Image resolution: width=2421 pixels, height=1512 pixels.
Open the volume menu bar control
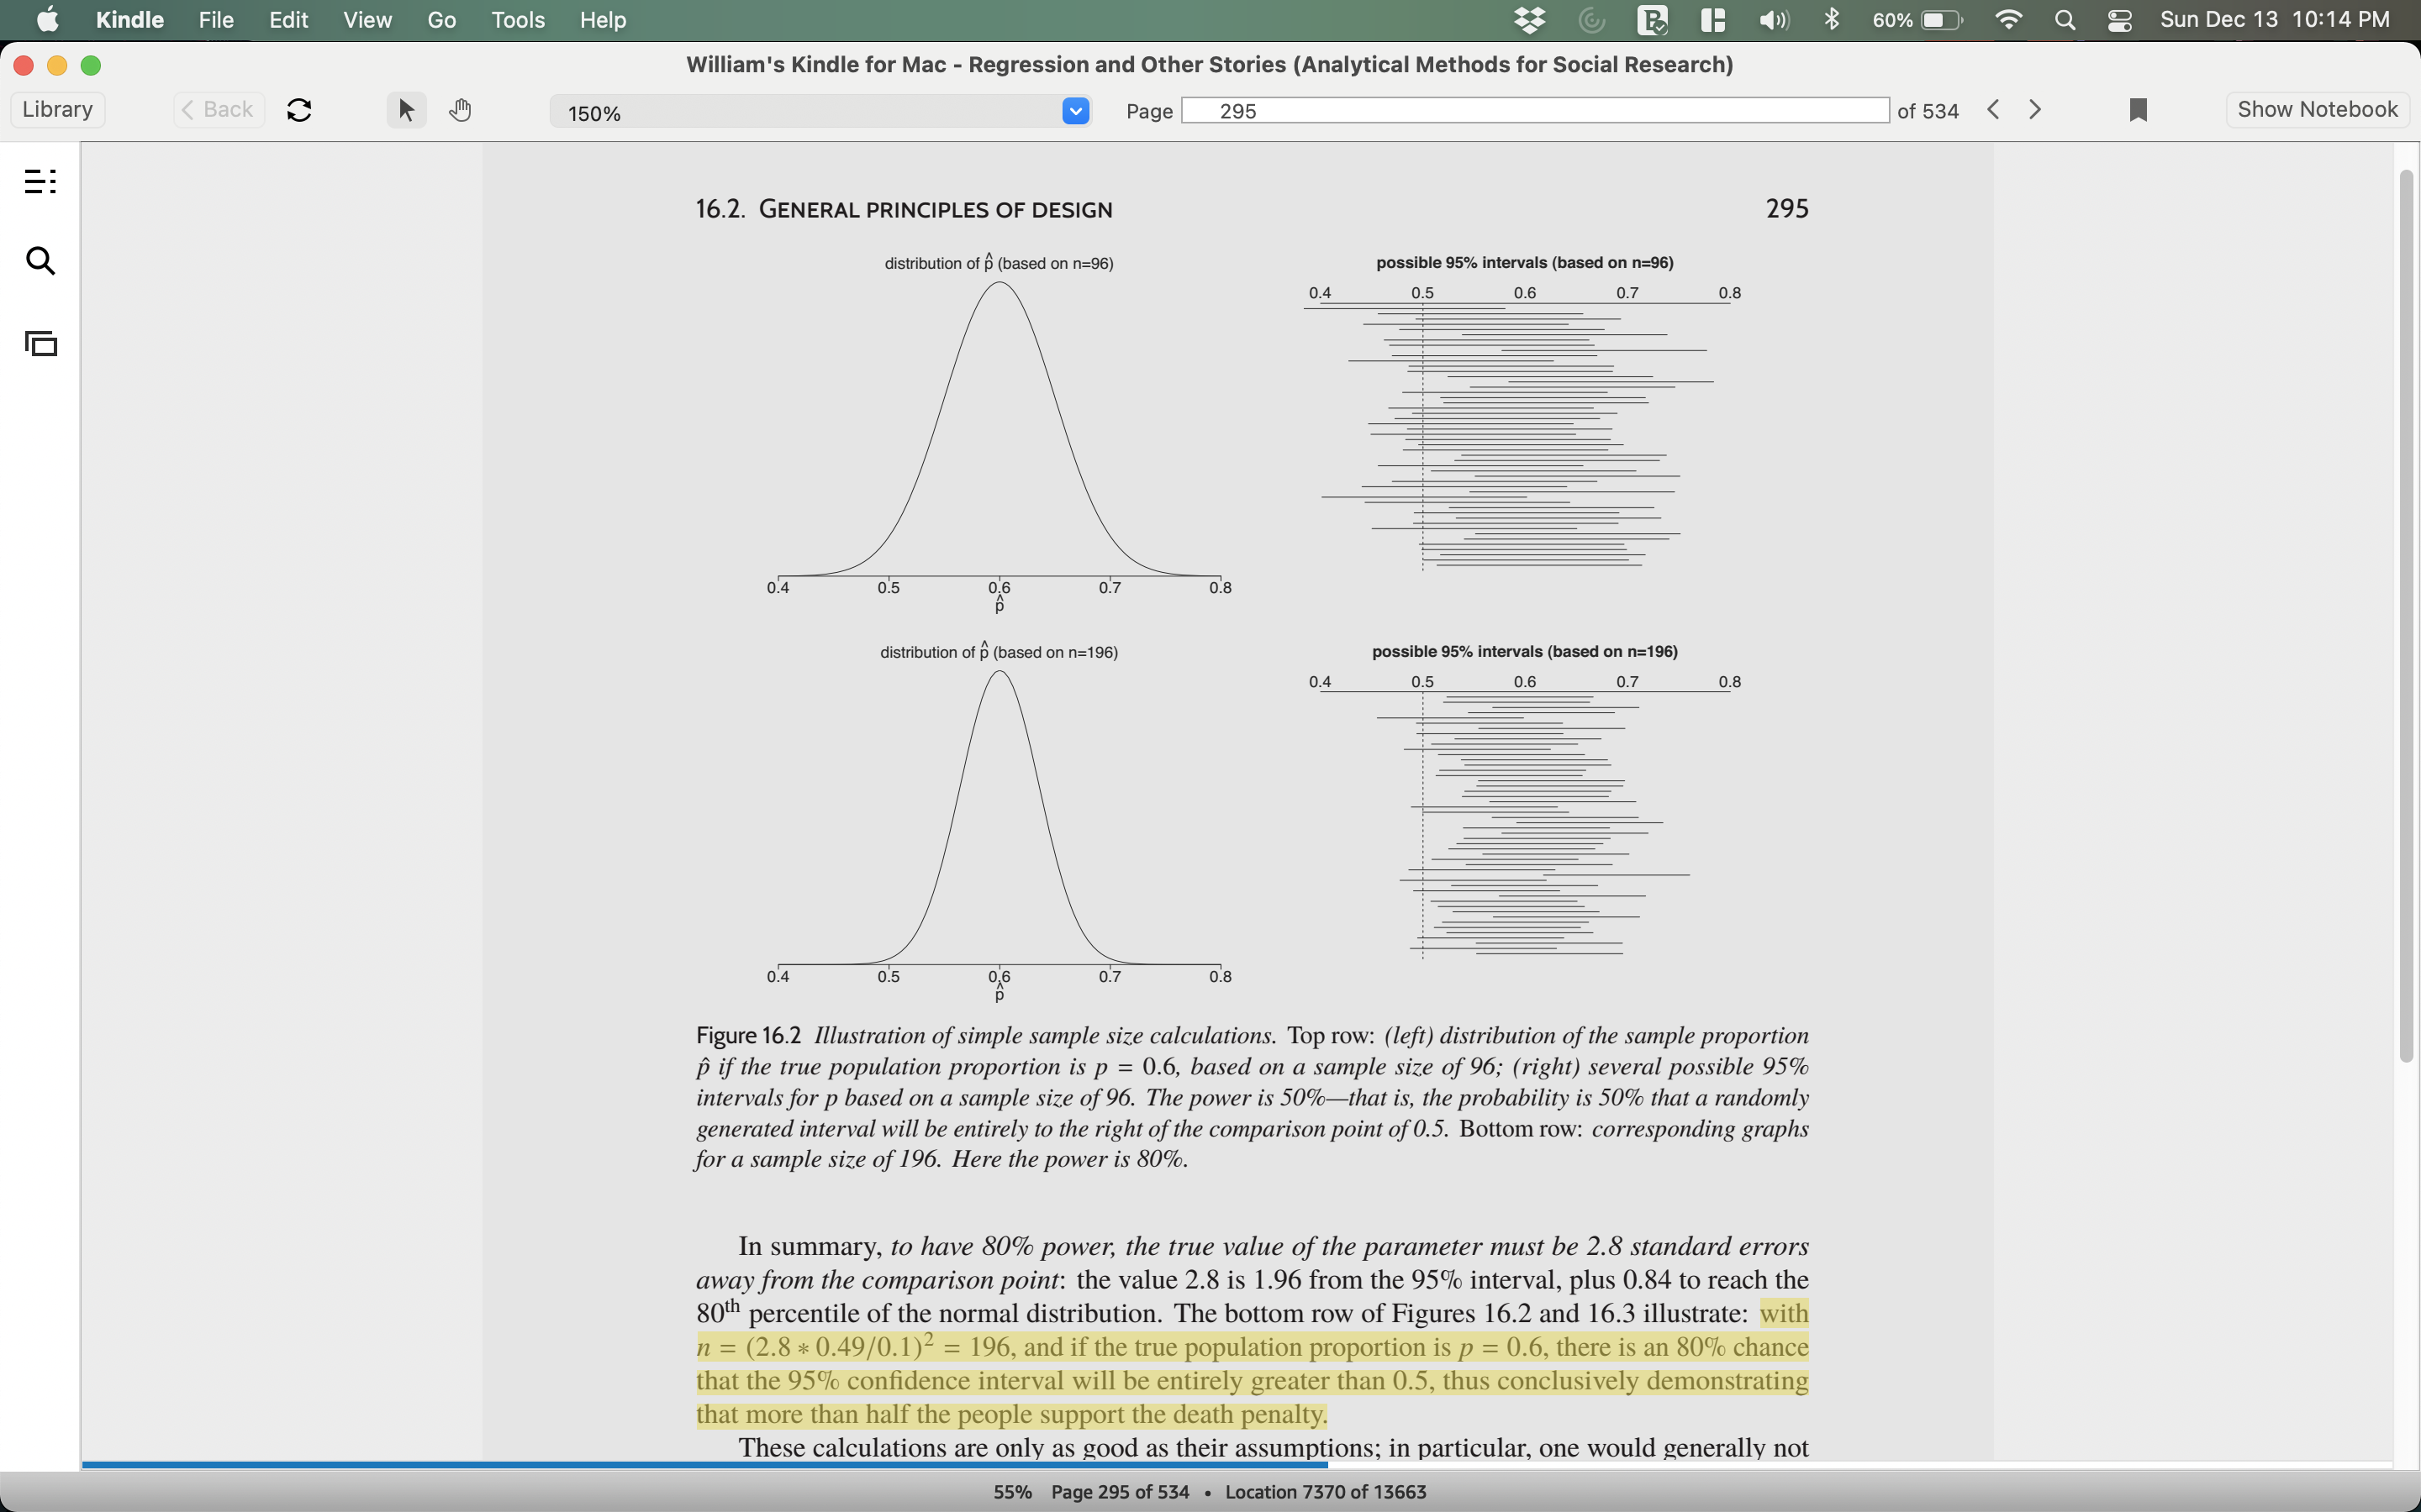(x=1774, y=20)
